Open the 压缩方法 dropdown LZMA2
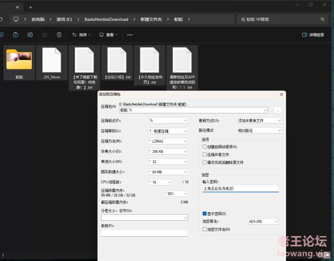Screen dimensions: 334x261 click(x=168, y=141)
